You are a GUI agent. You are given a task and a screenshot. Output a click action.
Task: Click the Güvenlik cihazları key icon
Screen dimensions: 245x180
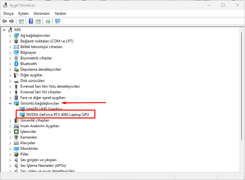click(16, 120)
